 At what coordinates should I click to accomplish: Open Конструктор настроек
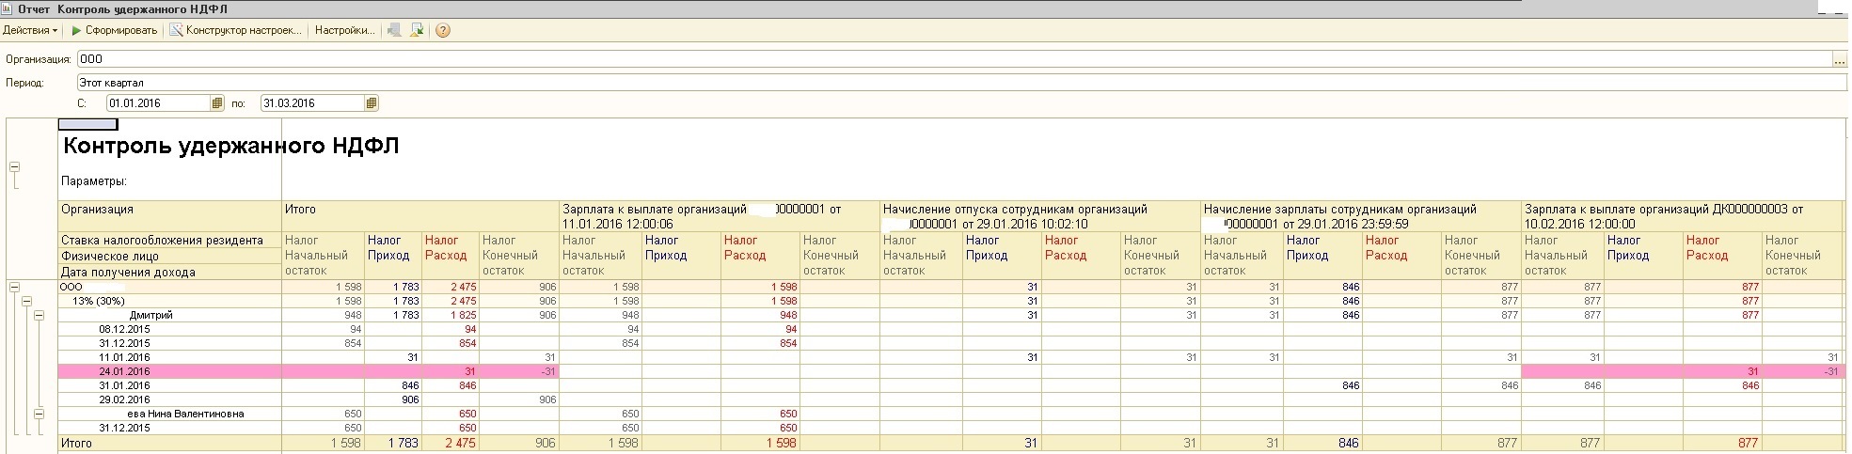236,30
